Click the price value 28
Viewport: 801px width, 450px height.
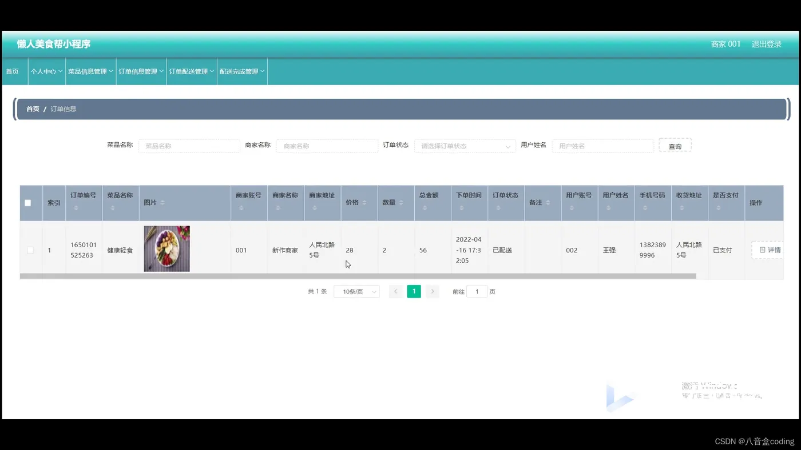point(350,250)
